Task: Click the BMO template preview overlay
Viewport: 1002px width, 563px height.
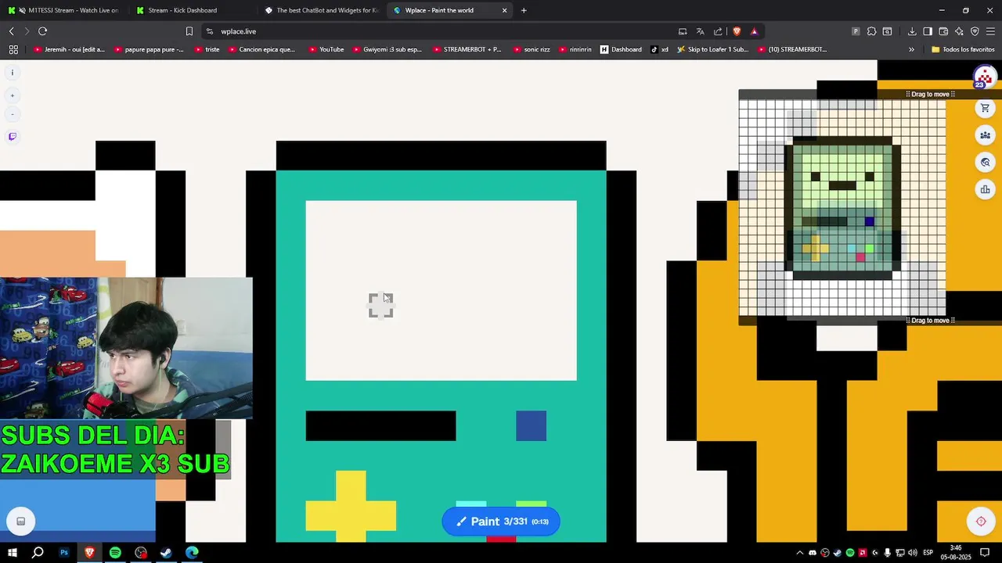Action: 842,207
